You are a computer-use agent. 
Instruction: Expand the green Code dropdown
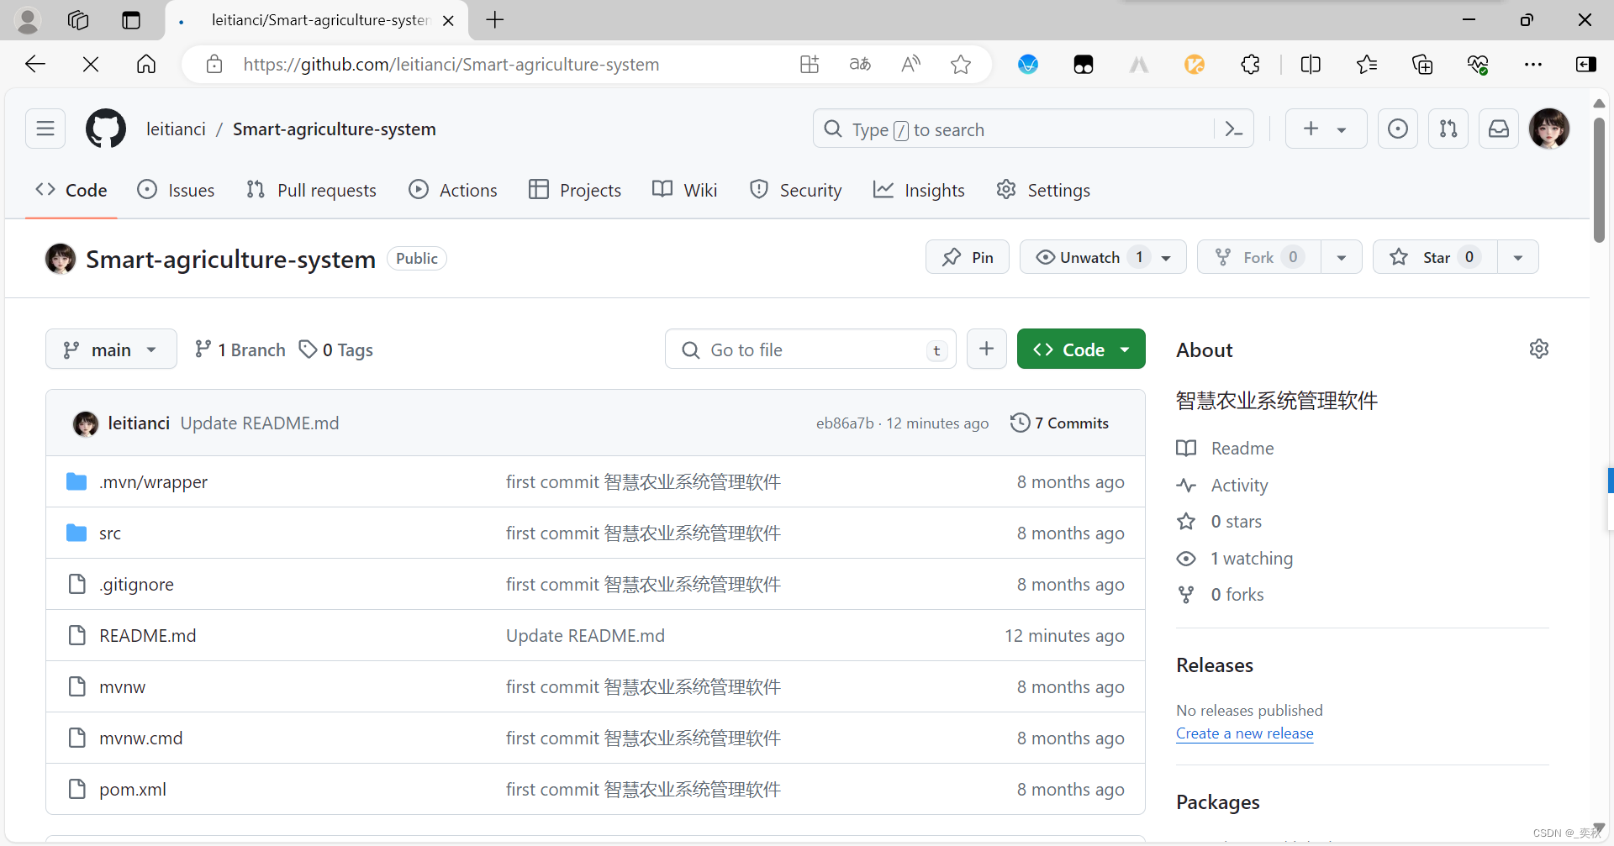1081,349
